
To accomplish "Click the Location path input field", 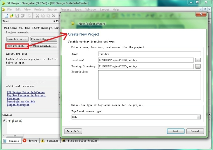I will (x=146, y=60).
